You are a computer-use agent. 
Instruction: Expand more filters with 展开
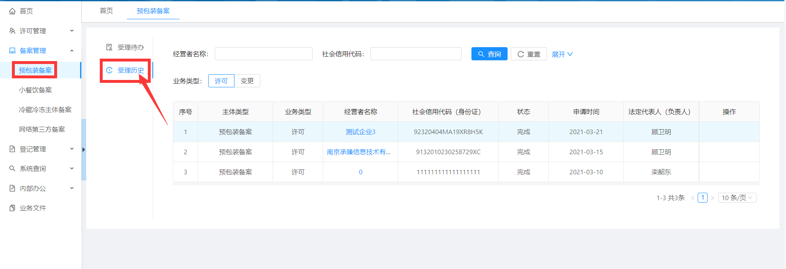[562, 54]
